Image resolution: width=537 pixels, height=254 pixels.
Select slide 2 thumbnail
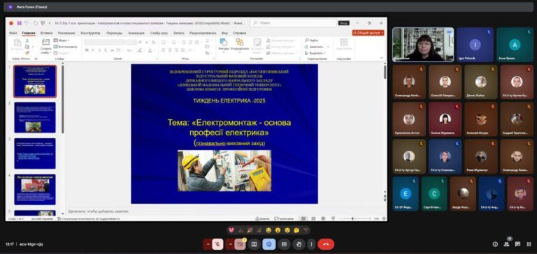35,117
